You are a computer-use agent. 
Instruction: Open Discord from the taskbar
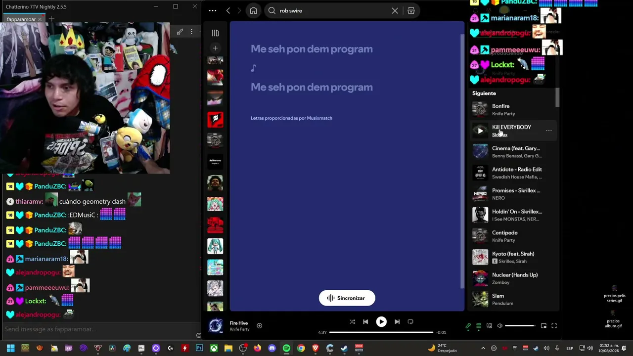[271, 348]
